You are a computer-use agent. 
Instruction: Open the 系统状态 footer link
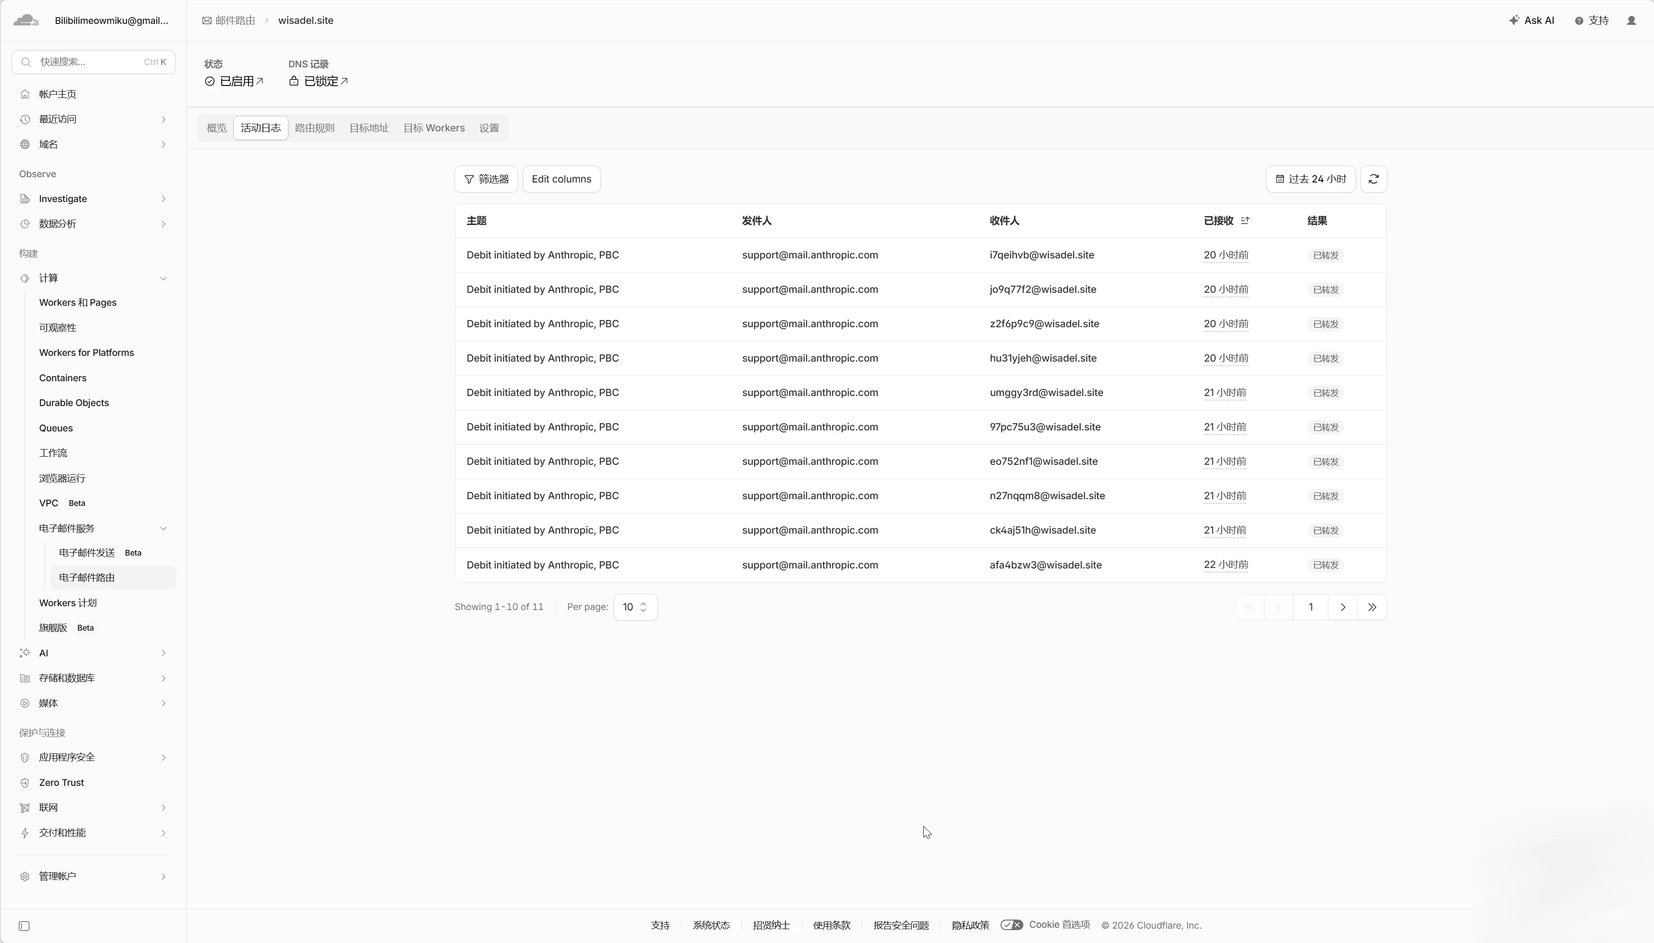(x=711, y=925)
